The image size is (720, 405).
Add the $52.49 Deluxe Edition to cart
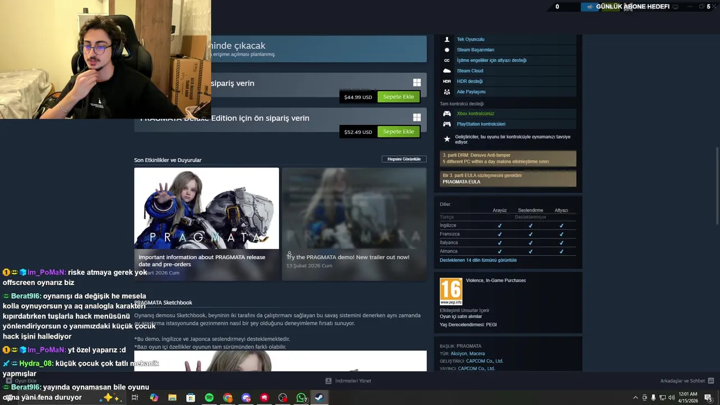click(x=398, y=132)
